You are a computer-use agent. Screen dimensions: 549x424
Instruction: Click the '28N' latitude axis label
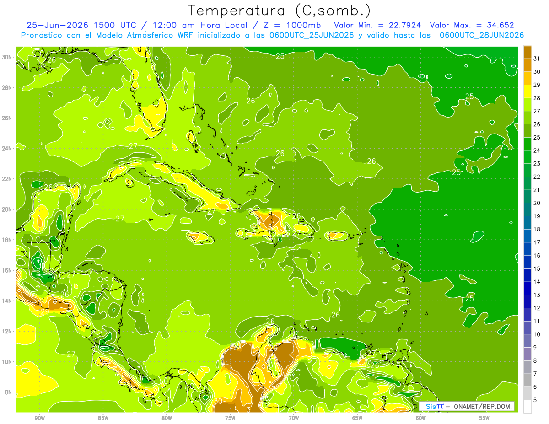[7, 87]
